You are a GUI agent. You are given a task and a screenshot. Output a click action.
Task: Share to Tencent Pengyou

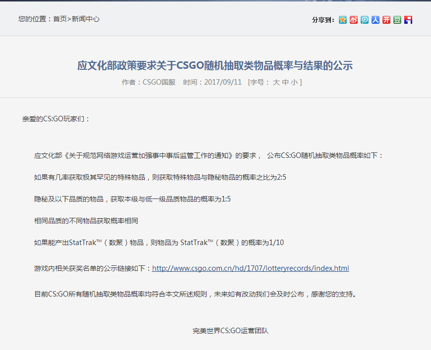pyautogui.click(x=364, y=20)
